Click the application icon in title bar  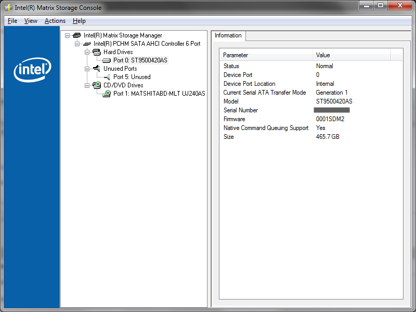click(x=8, y=7)
